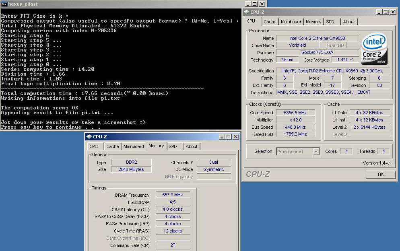Close the upper-right CPU-Z window
400x251 pixels.
(x=393, y=12)
